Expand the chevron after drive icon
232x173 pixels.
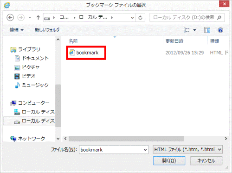click(54, 18)
